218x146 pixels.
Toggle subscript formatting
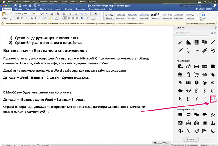click(x=36, y=18)
